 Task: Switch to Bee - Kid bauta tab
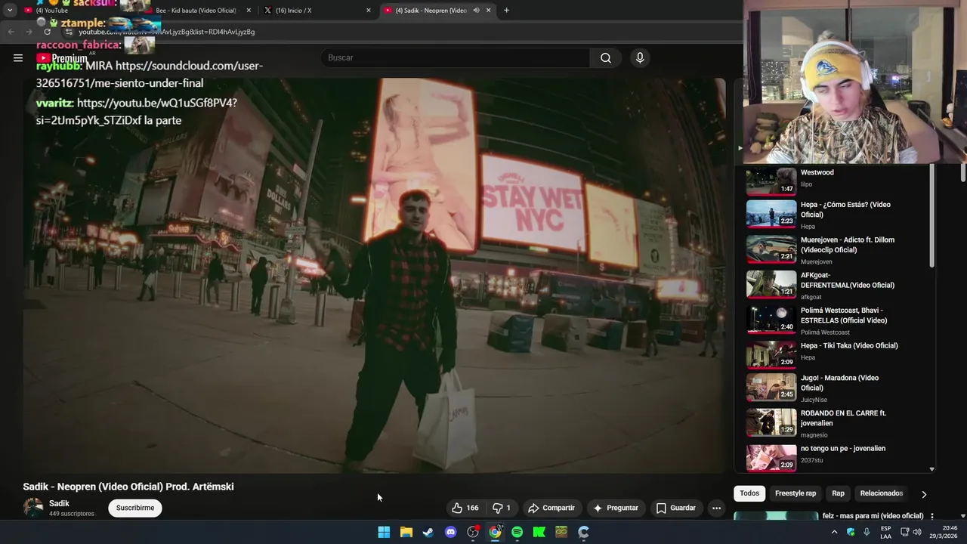[x=196, y=11]
